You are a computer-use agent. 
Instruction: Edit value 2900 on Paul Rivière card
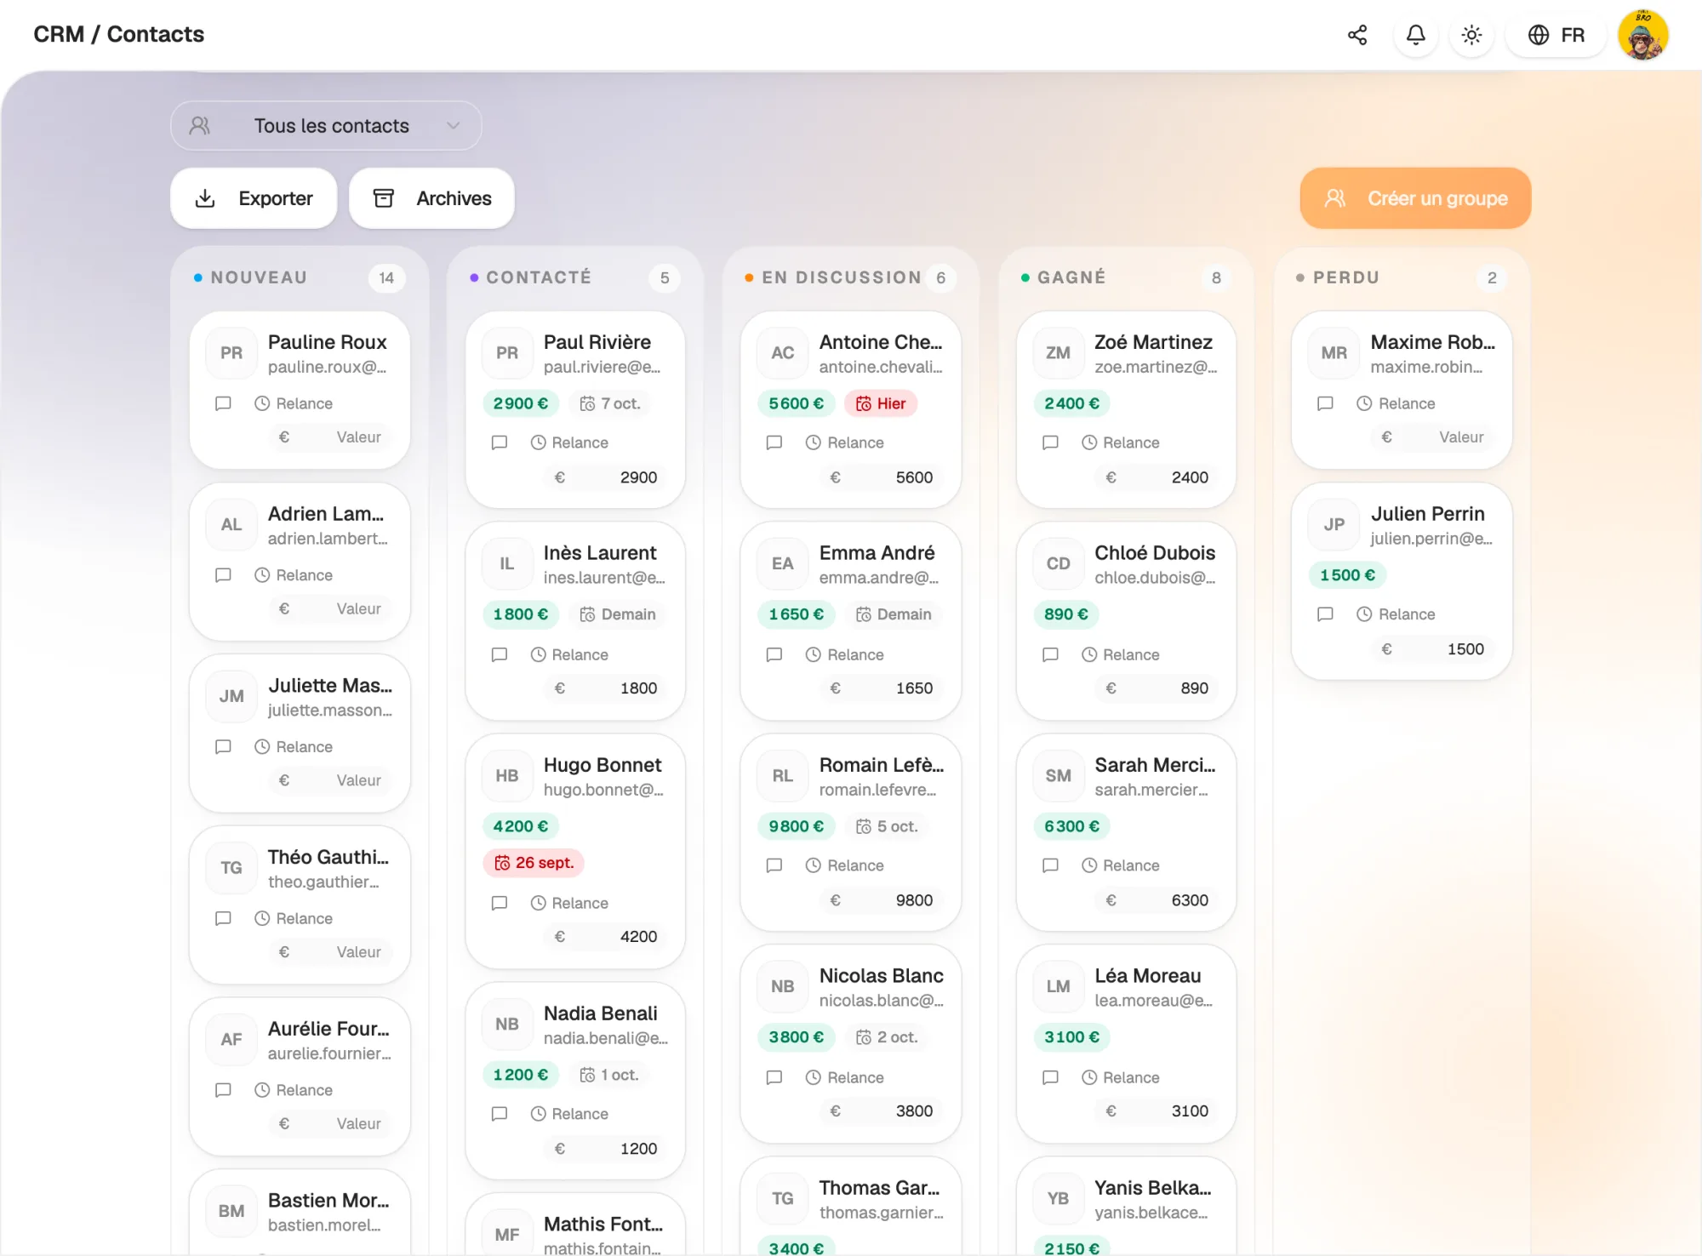coord(607,478)
